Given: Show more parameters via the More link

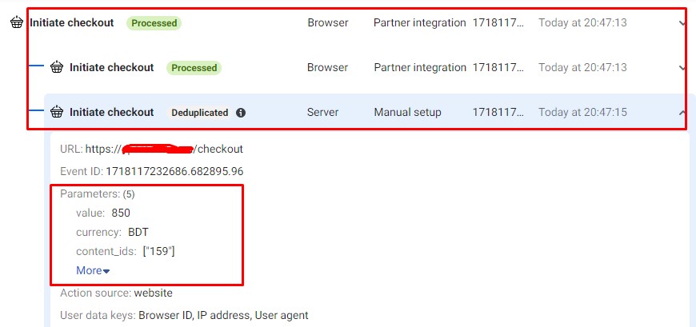Looking at the screenshot, I should 93,270.
